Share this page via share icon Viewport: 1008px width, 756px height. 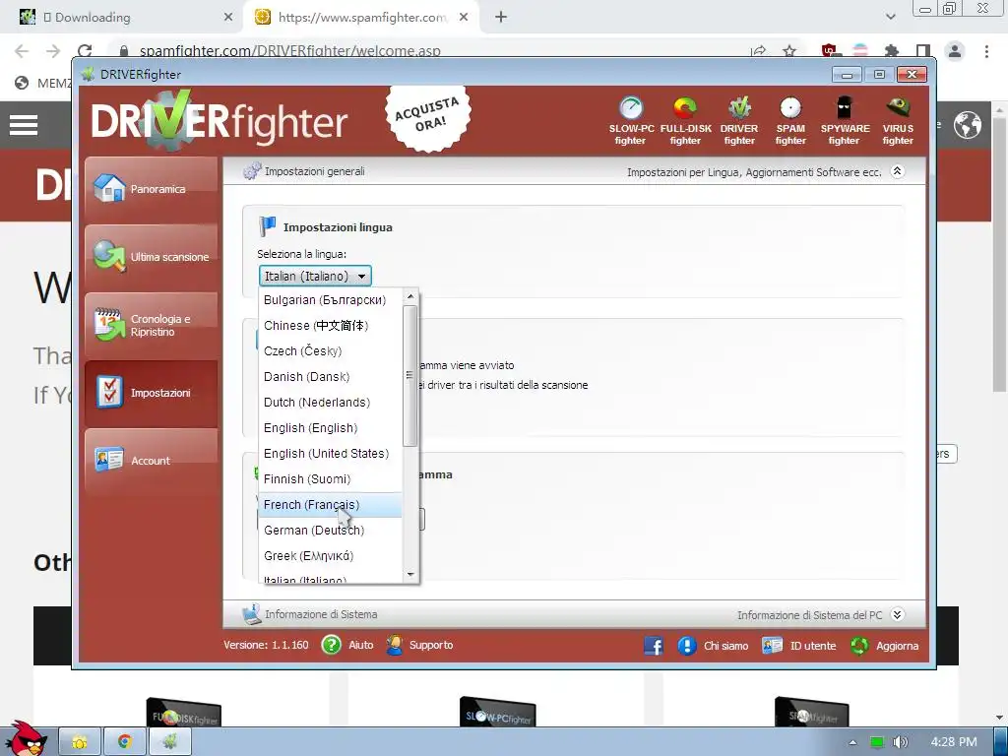tap(759, 51)
